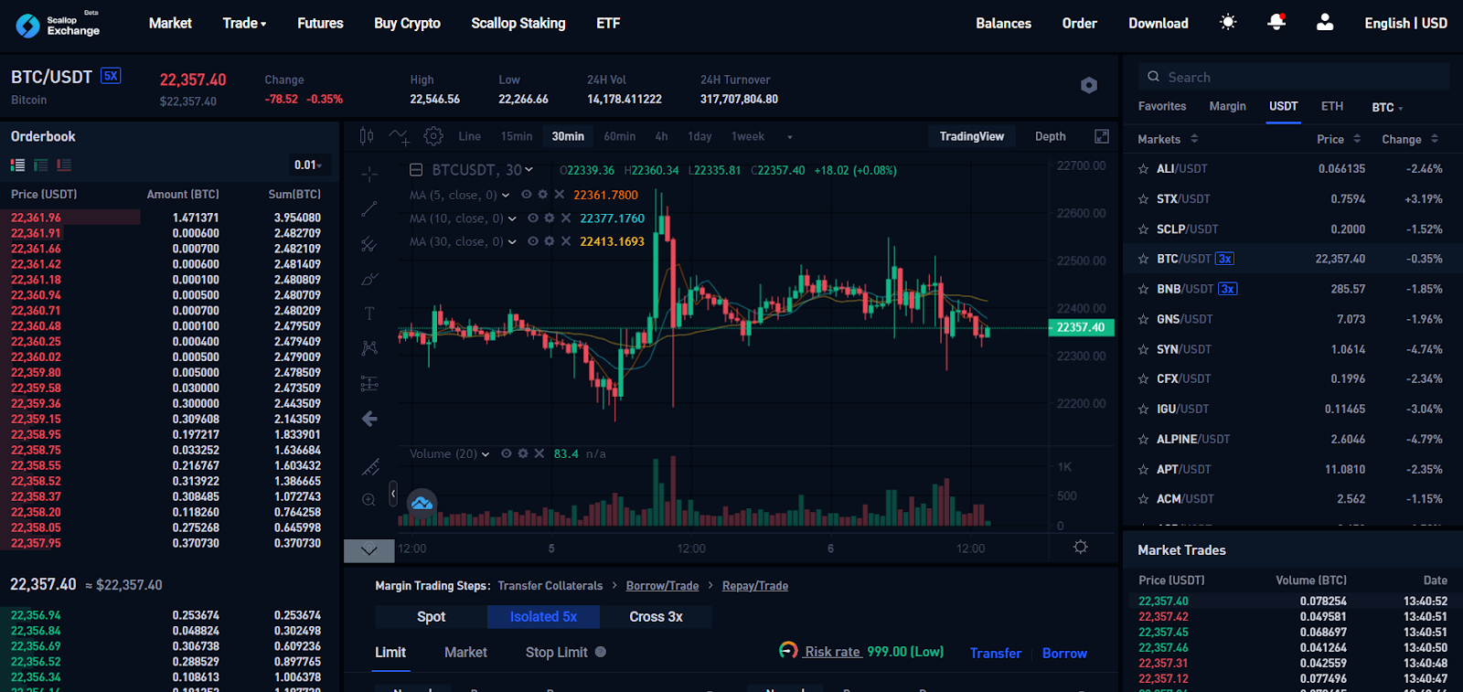Hide the Volume indicator
Screen dimensions: 1463x692
point(507,453)
